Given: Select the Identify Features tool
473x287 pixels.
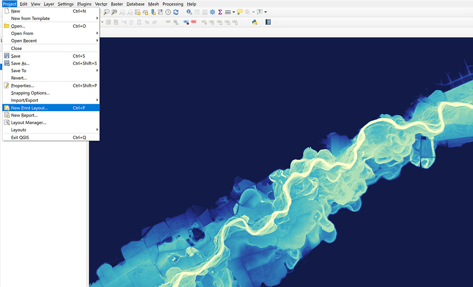Looking at the screenshot, I should point(188,12).
